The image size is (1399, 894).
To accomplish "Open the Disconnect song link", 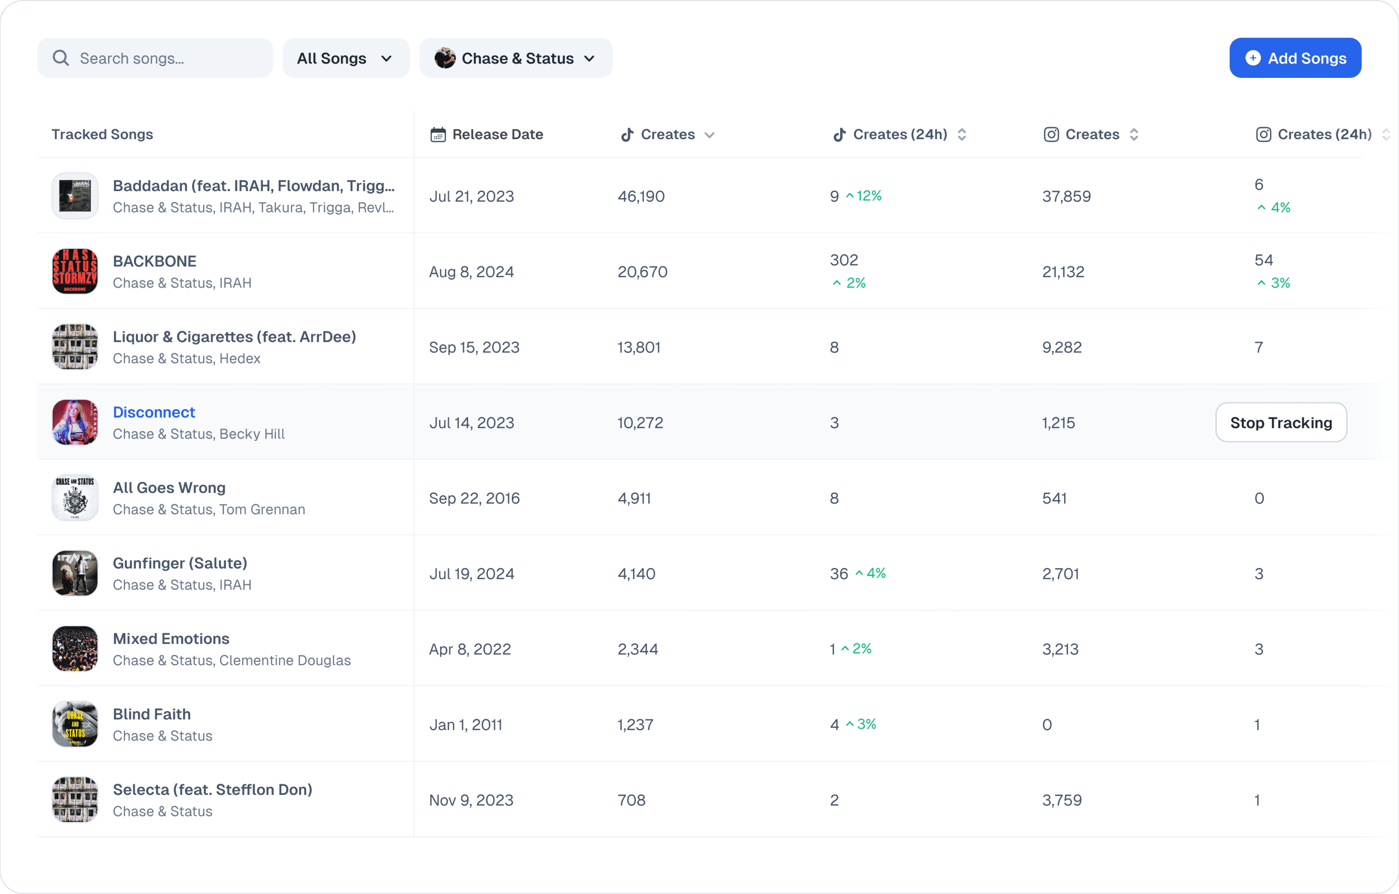I will pyautogui.click(x=154, y=412).
